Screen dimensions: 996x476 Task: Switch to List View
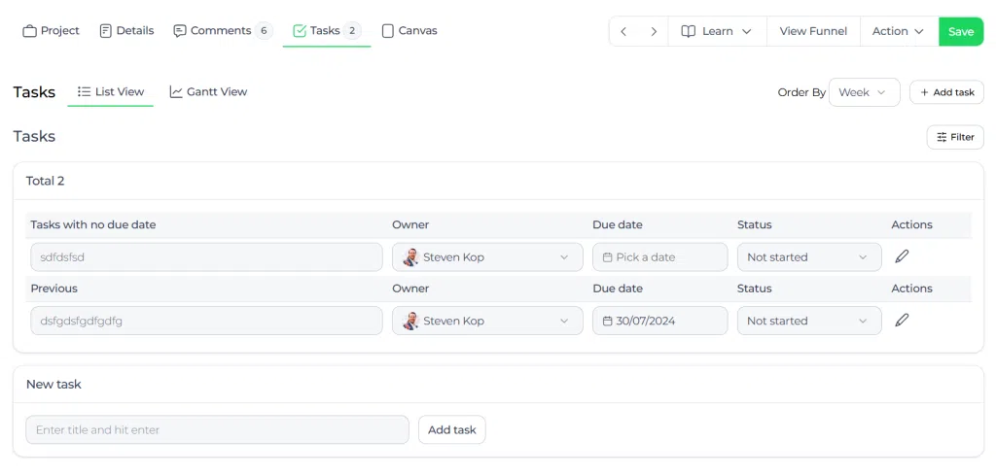[x=111, y=92]
